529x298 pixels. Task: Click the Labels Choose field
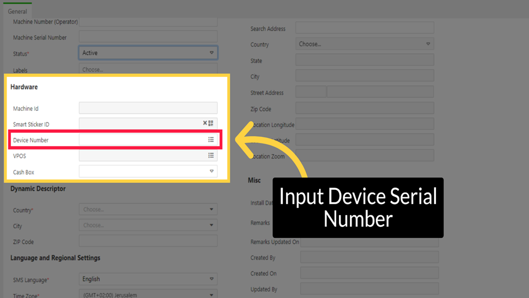coord(148,70)
